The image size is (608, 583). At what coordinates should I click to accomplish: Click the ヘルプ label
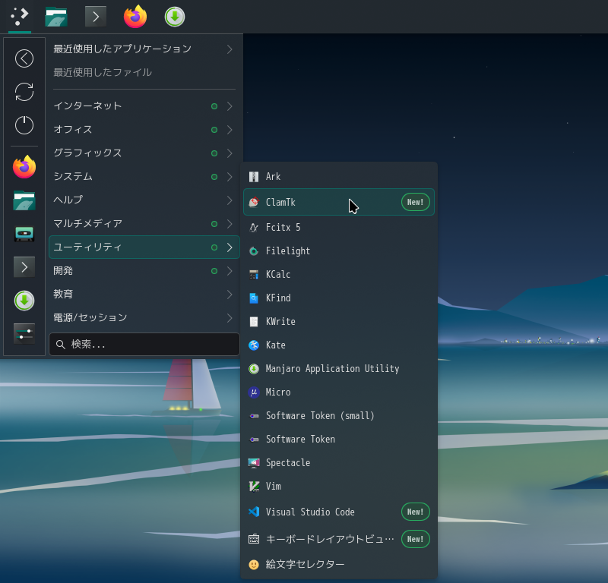(68, 200)
